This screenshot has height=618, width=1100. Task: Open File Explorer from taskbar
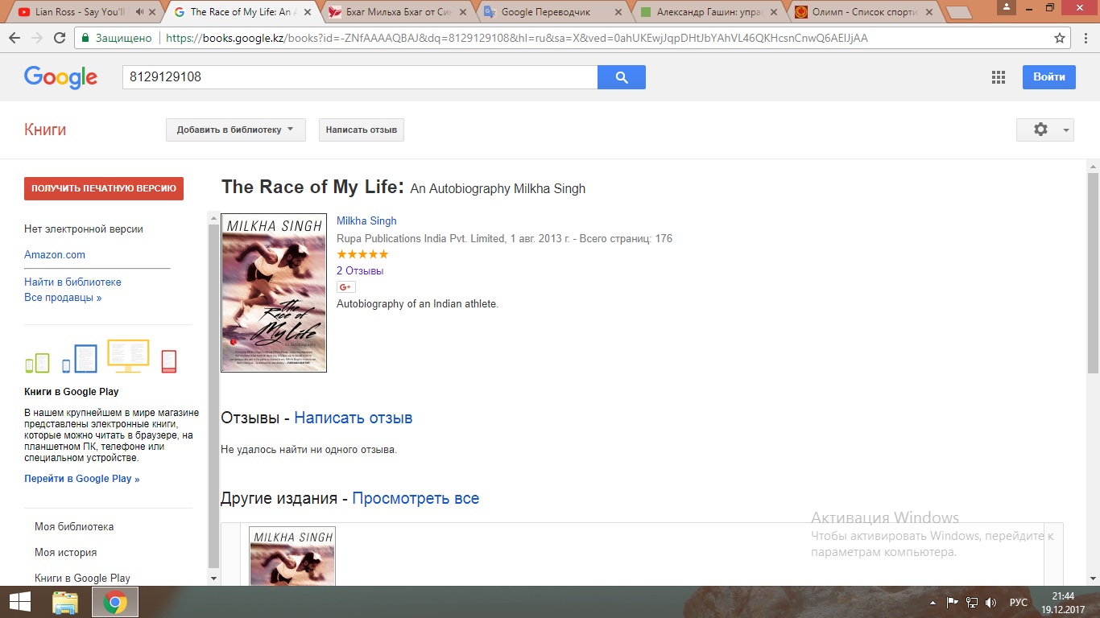point(65,602)
